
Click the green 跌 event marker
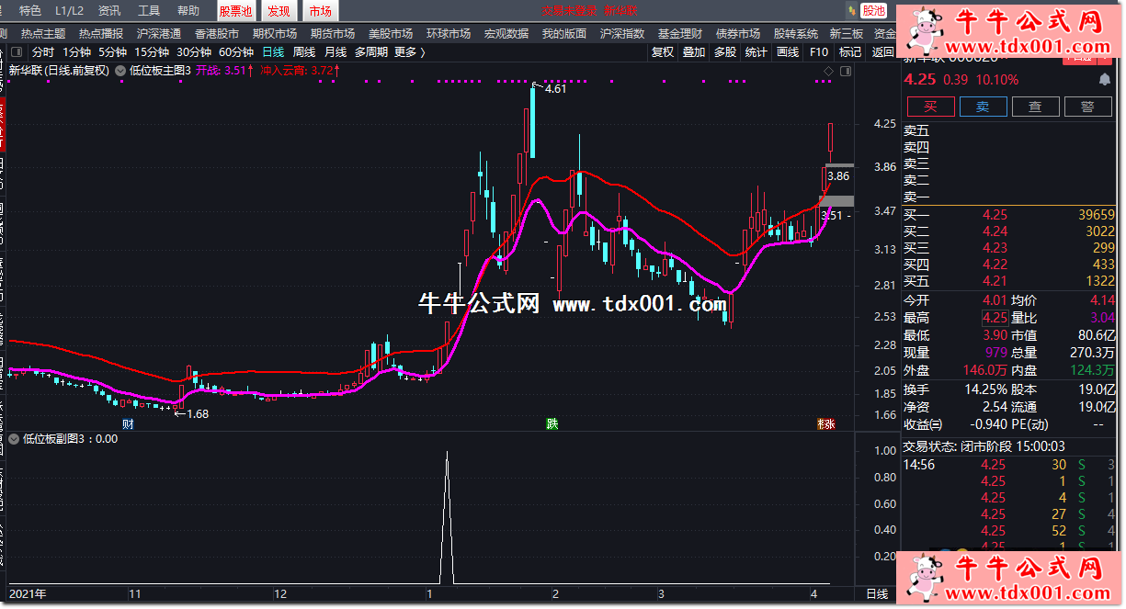552,423
